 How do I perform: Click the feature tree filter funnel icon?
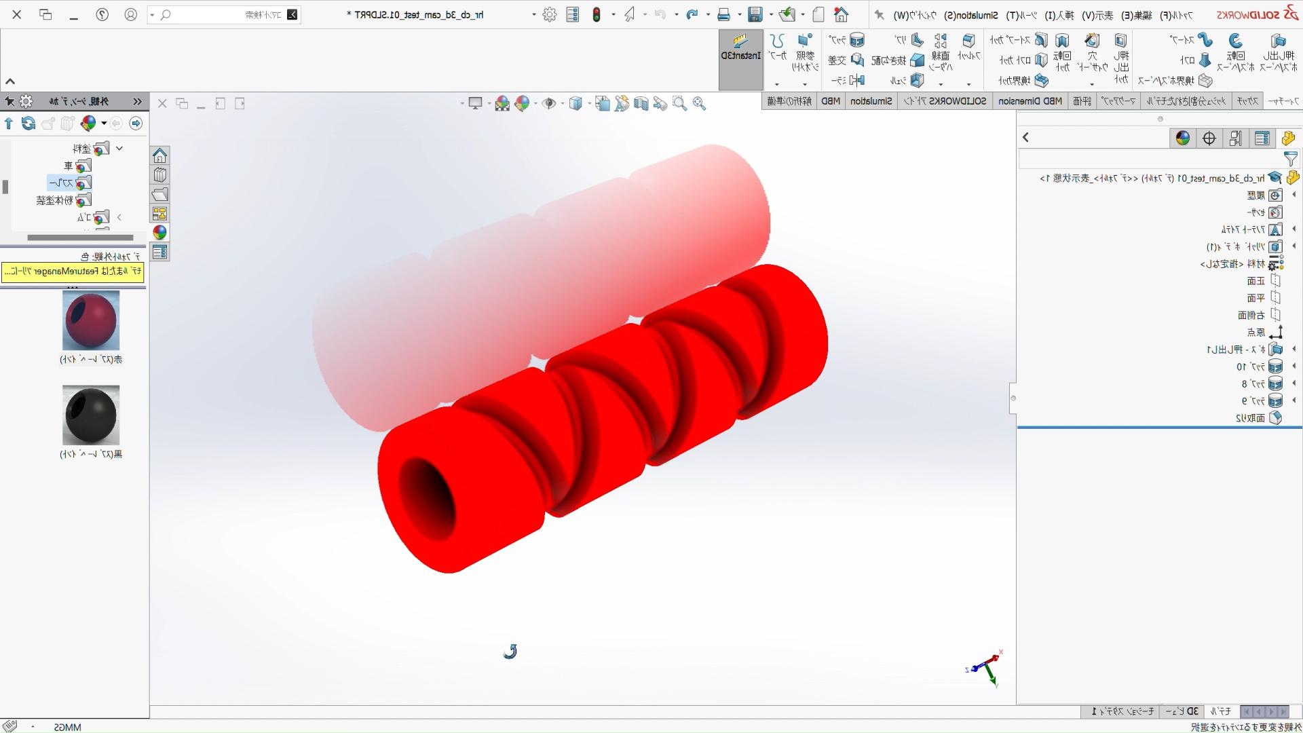click(1291, 159)
